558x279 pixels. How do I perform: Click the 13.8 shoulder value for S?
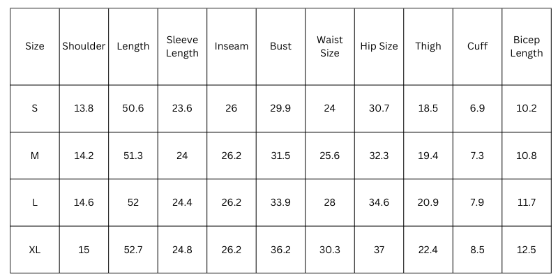point(84,108)
